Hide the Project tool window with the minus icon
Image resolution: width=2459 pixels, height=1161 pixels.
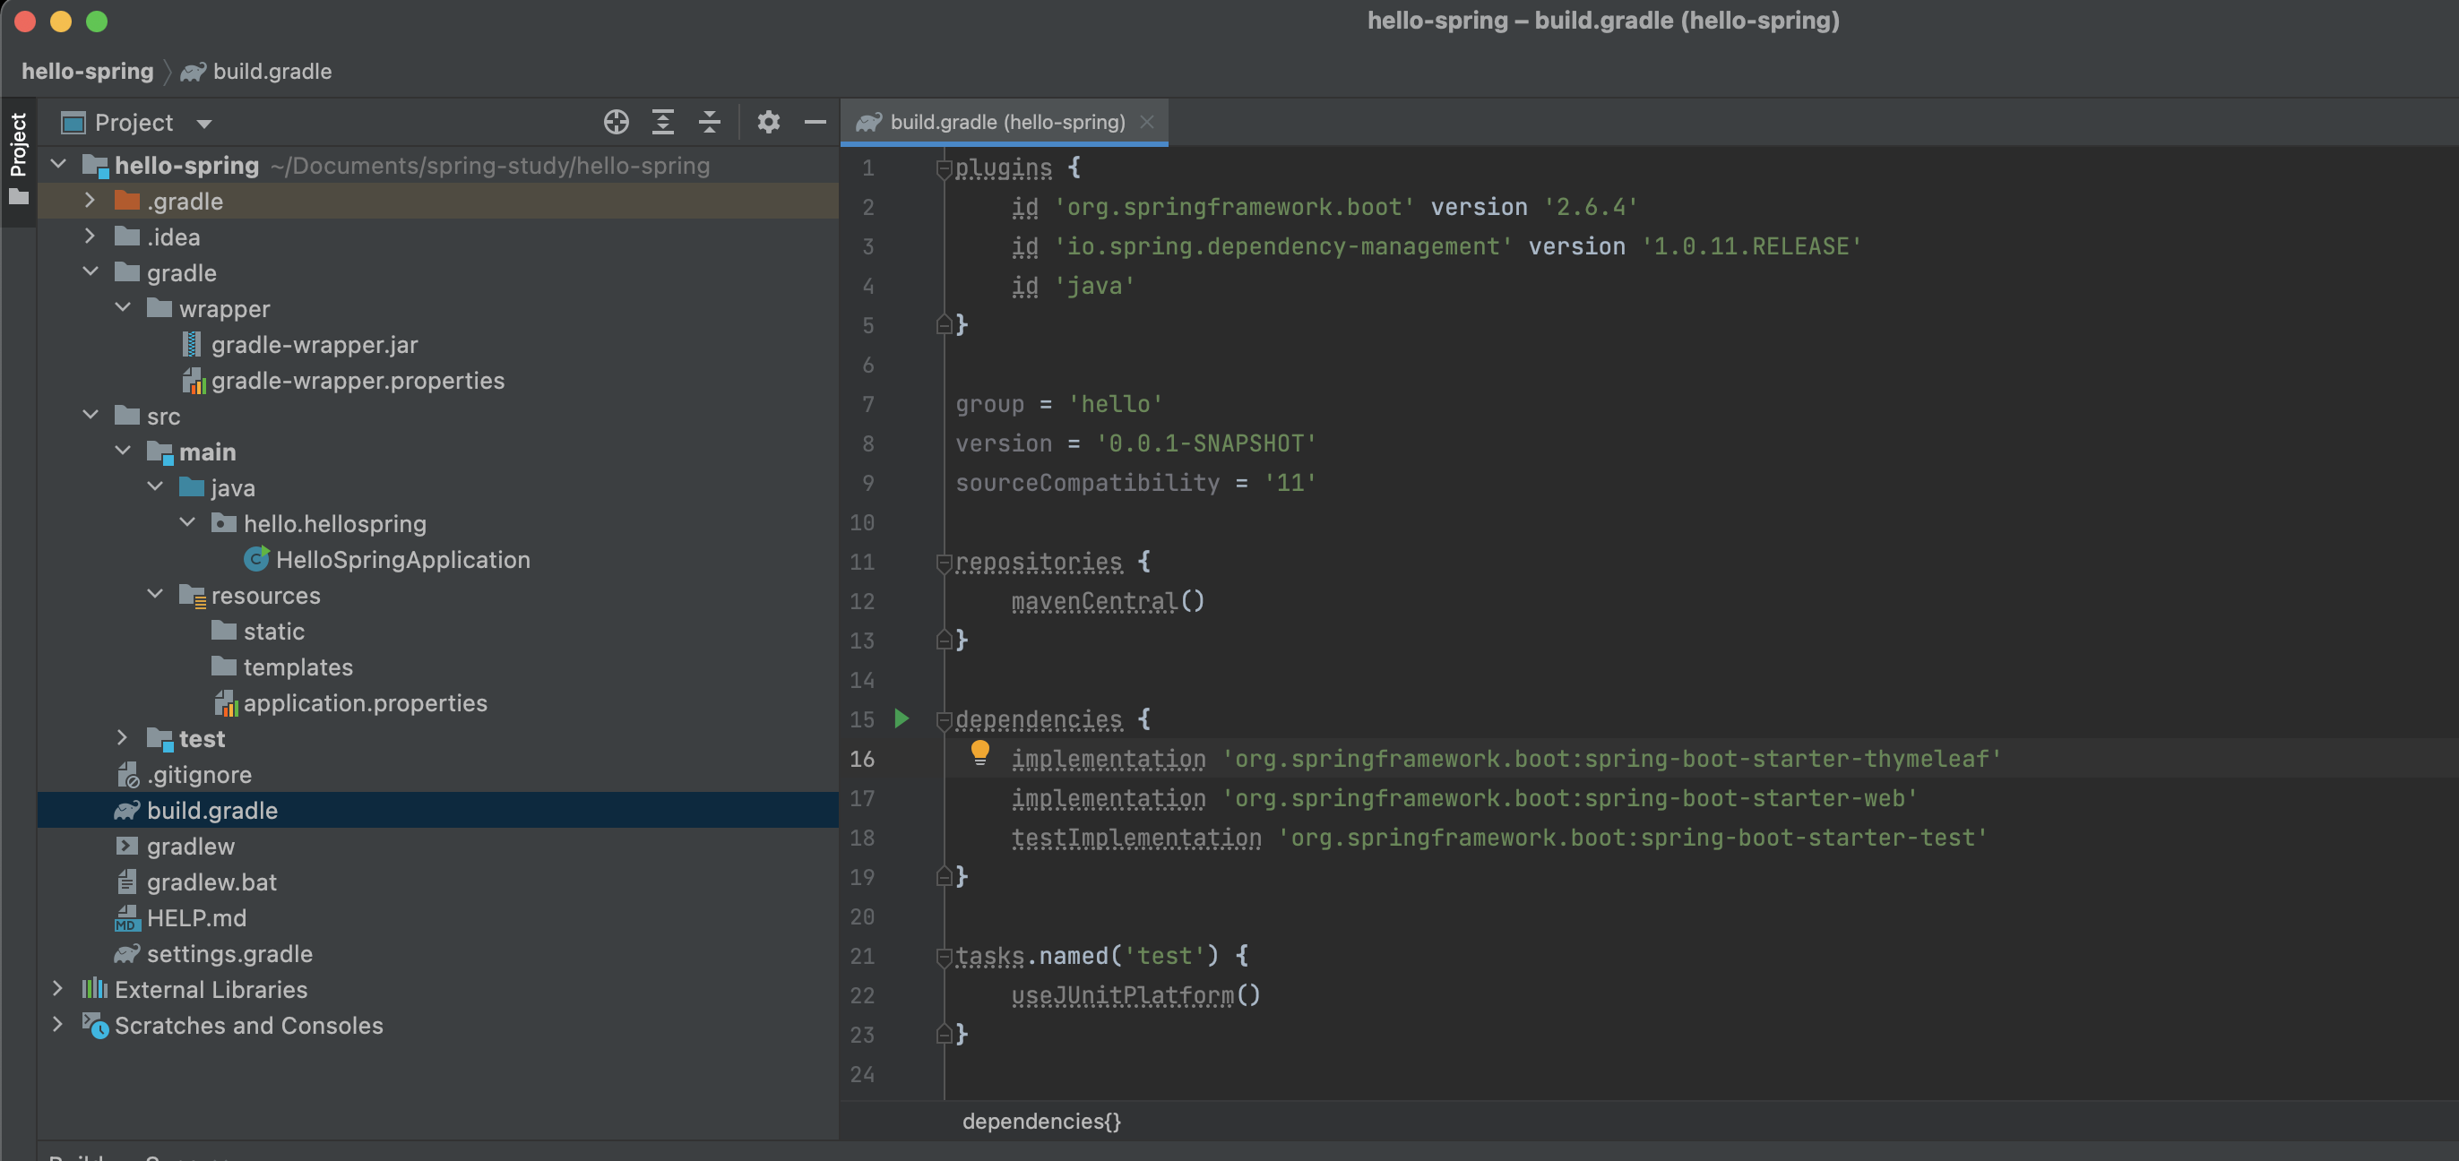(x=815, y=122)
